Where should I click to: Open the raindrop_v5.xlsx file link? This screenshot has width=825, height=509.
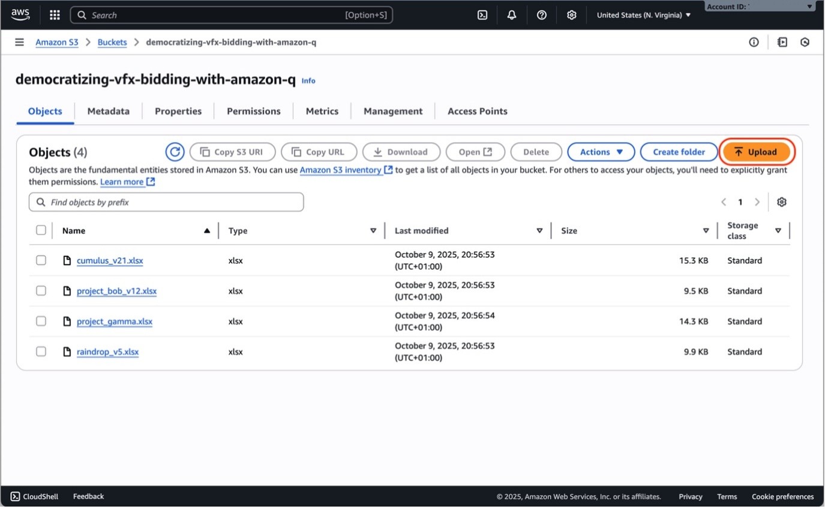[x=107, y=352]
